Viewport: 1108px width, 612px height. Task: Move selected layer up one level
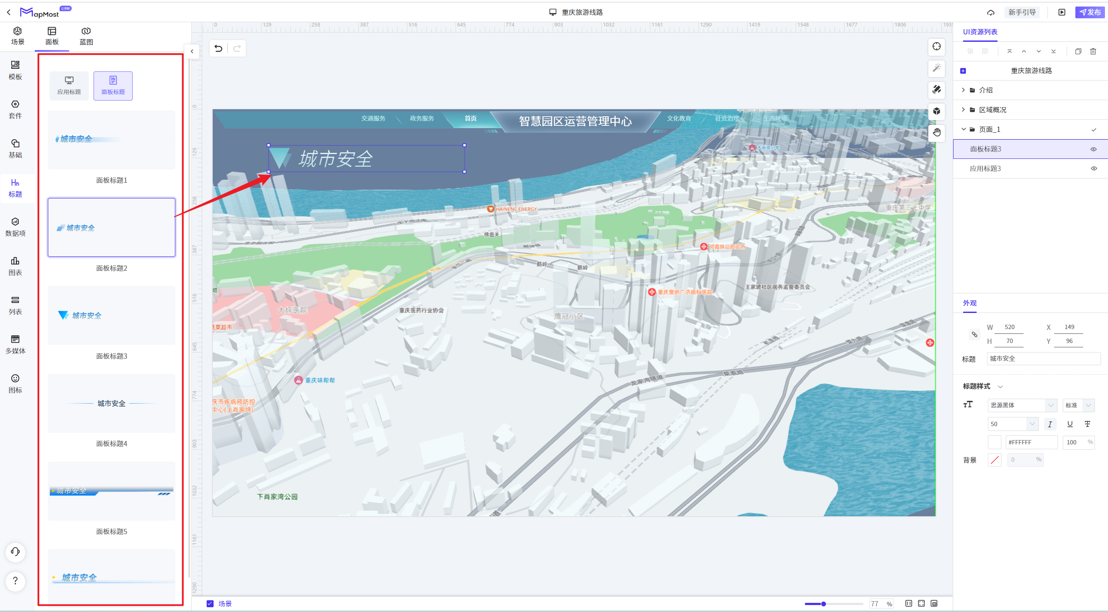pyautogui.click(x=1024, y=51)
